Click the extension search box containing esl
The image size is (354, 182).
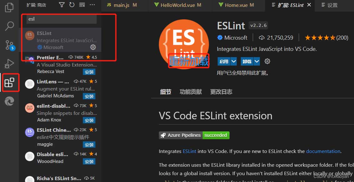61,19
